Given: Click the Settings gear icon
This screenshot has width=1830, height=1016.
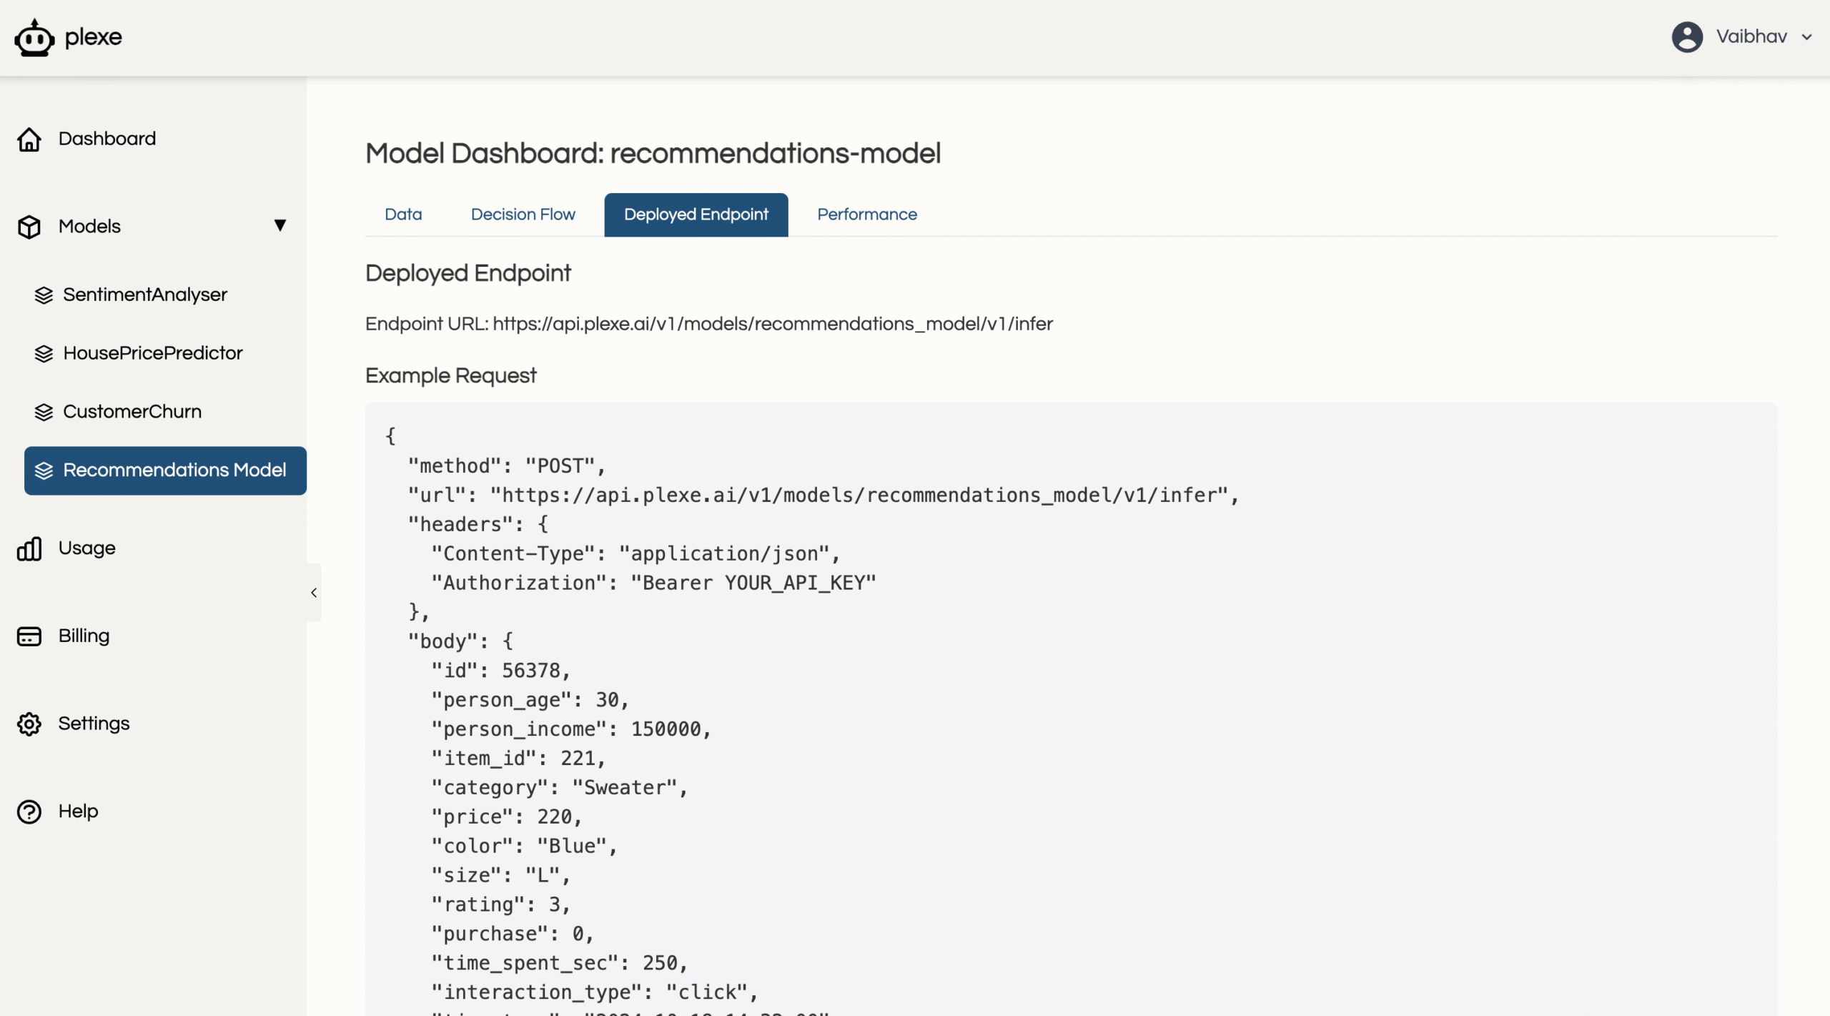Looking at the screenshot, I should (x=29, y=724).
